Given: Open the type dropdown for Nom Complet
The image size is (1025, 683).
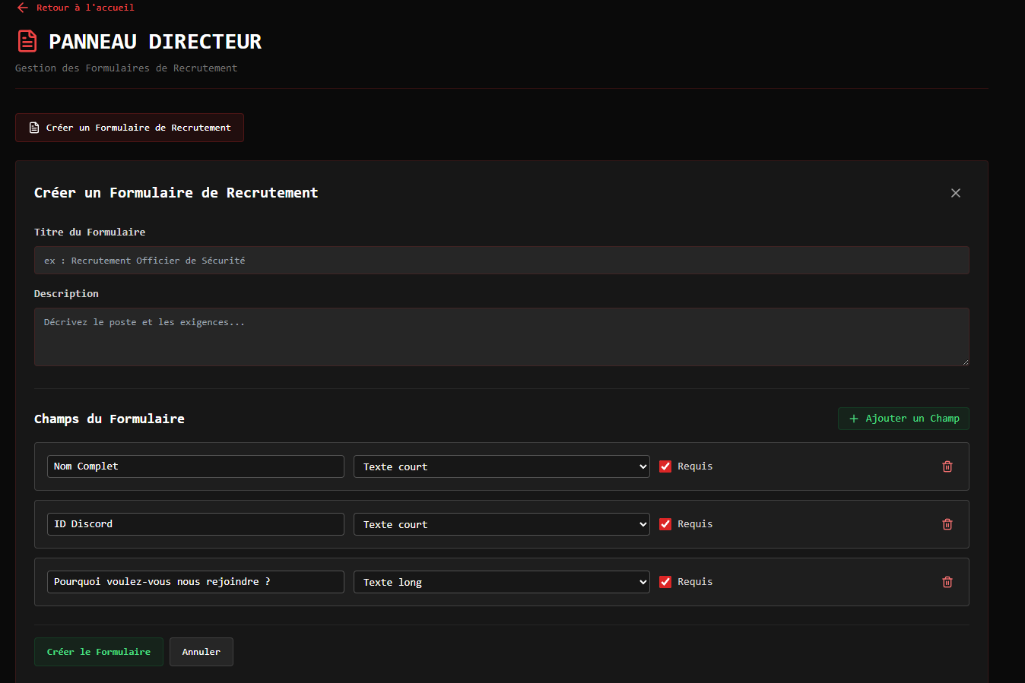Looking at the screenshot, I should click(501, 466).
